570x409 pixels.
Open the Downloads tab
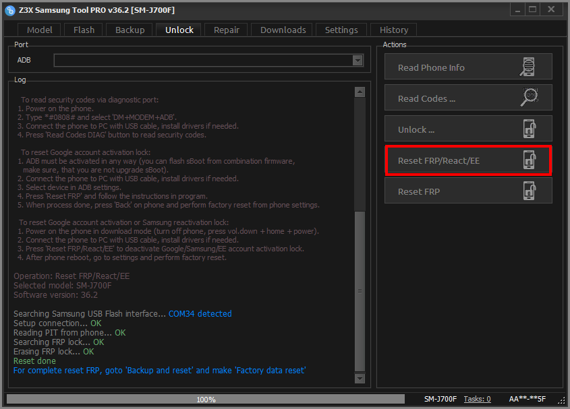283,30
